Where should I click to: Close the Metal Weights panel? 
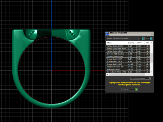pyautogui.click(x=152, y=34)
